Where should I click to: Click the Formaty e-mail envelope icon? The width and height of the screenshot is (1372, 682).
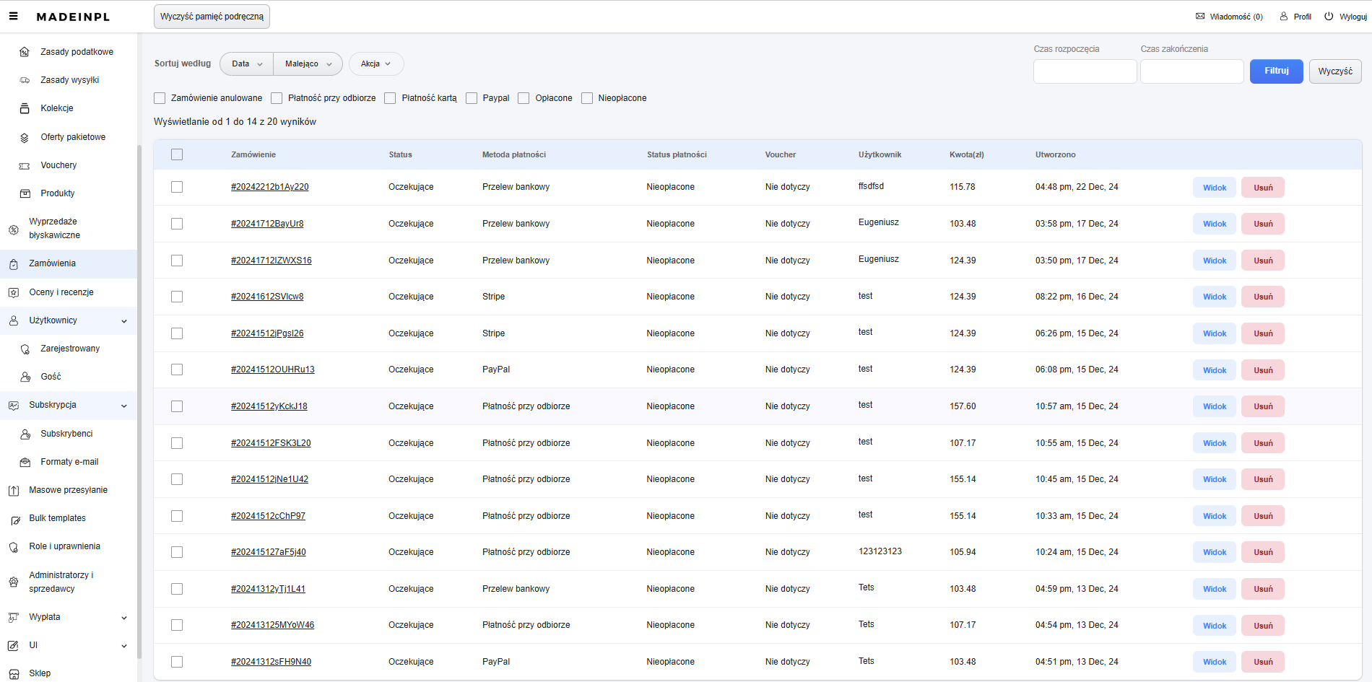point(25,463)
